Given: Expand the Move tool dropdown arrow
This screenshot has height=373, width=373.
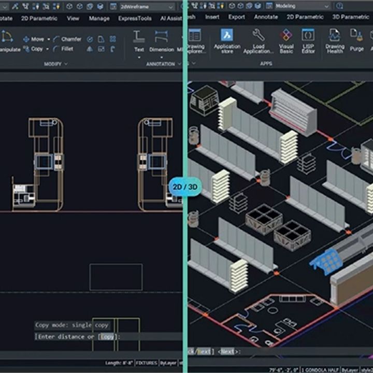Looking at the screenshot, I should coord(49,39).
